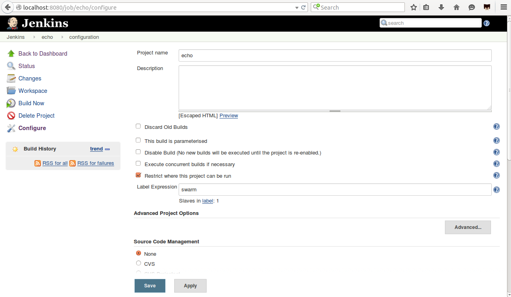Open help for Label Expression field
The width and height of the screenshot is (511, 297).
coord(497,190)
